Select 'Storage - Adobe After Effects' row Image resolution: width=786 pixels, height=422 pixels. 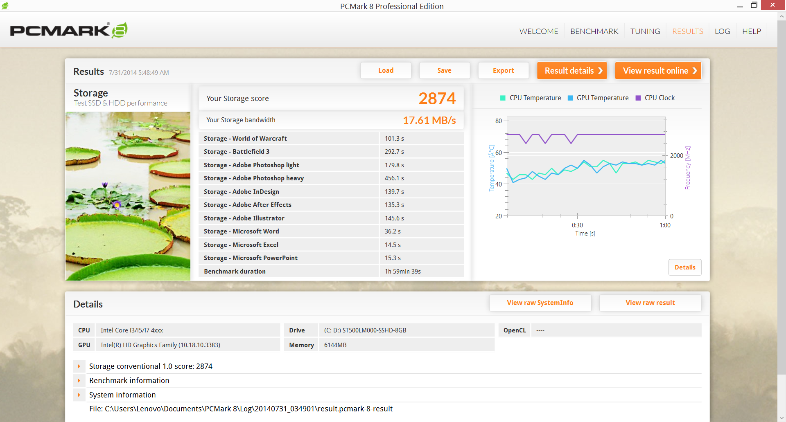331,205
